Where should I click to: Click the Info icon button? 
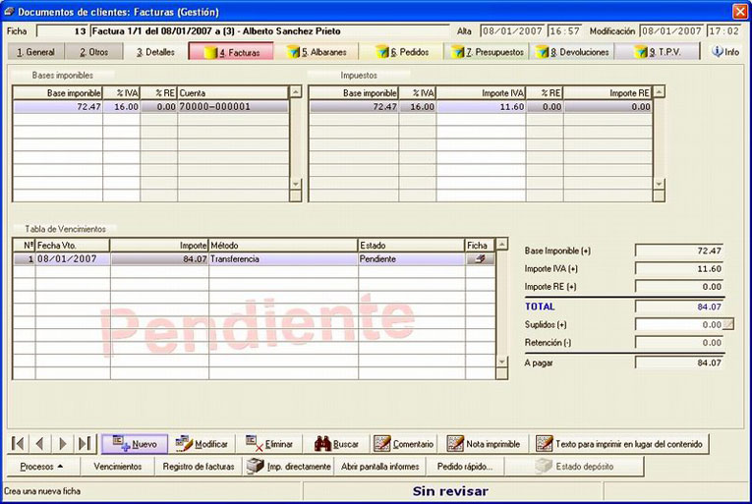pos(725,52)
